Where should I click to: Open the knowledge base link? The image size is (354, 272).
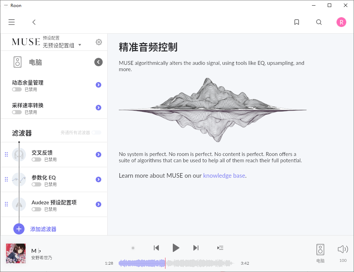(x=224, y=176)
